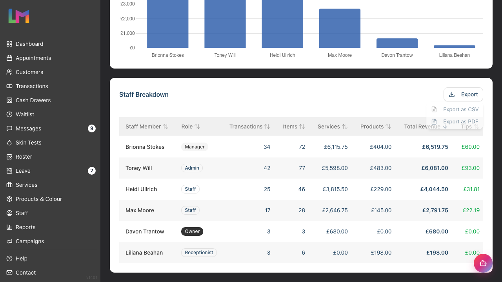Click the Products & Colour box icon
Image resolution: width=502 pixels, height=282 pixels.
[x=9, y=199]
